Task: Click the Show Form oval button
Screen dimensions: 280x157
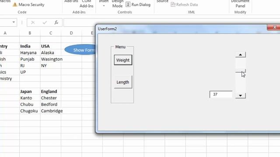Action: click(x=80, y=50)
